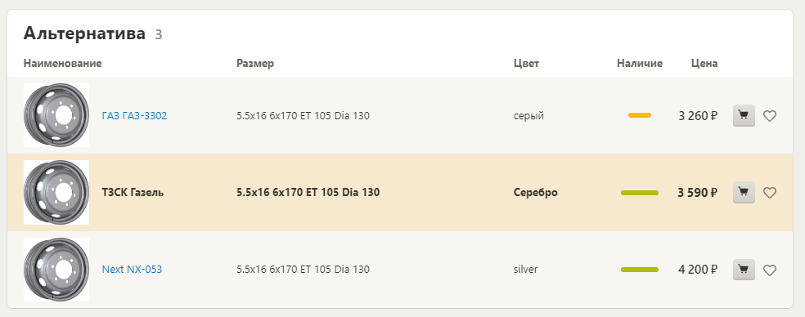View the Next NX-053 wheel thumbnail
Viewport: 805px width, 317px height.
[56, 270]
